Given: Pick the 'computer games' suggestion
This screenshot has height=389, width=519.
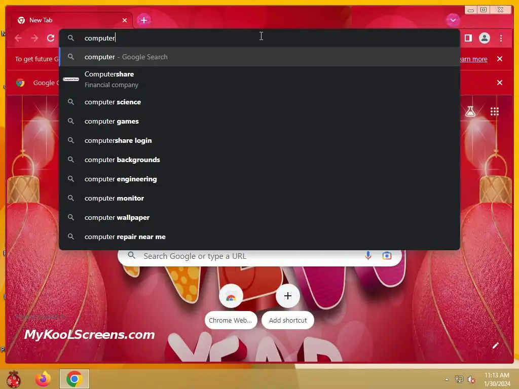Looking at the screenshot, I should [259, 121].
